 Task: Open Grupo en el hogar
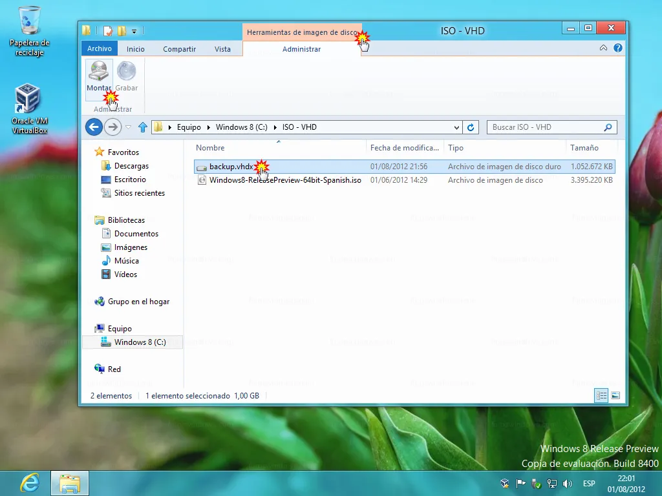[138, 302]
